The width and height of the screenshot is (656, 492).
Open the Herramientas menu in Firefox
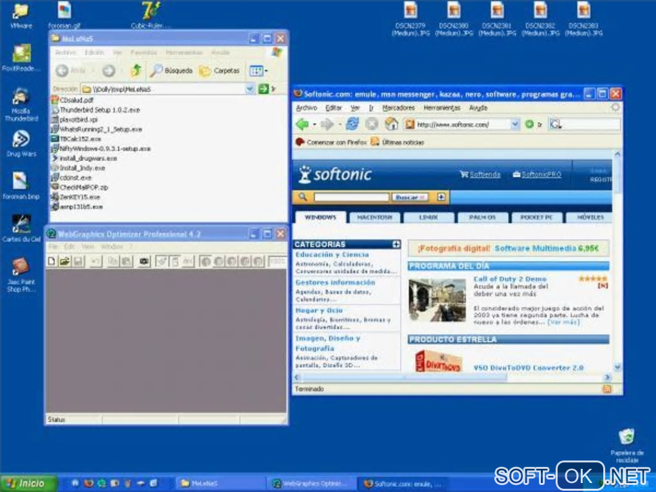pyautogui.click(x=442, y=107)
